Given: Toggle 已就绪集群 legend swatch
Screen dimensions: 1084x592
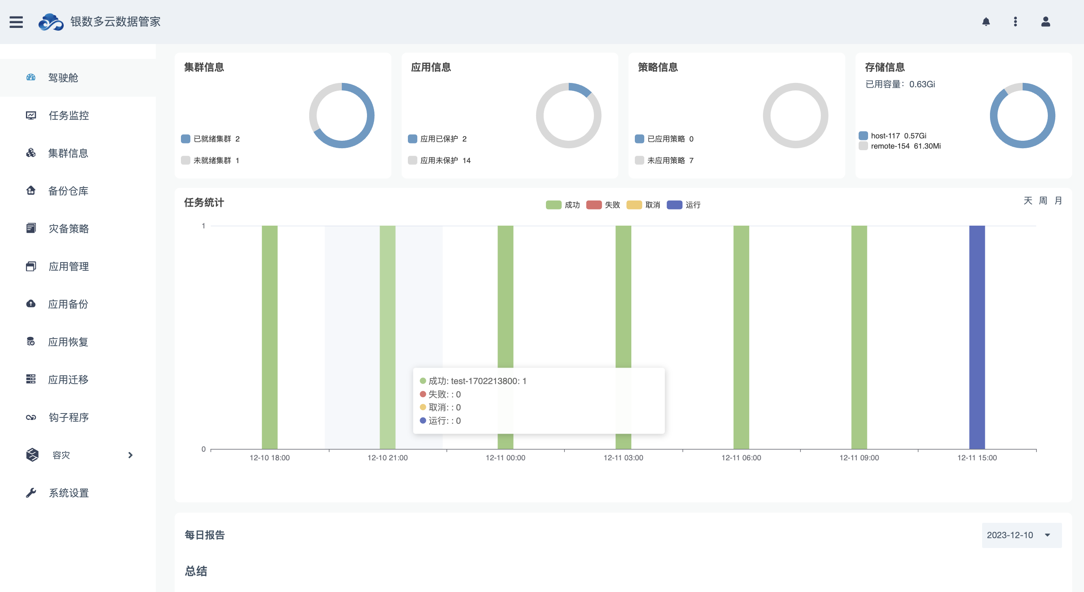Looking at the screenshot, I should click(186, 139).
